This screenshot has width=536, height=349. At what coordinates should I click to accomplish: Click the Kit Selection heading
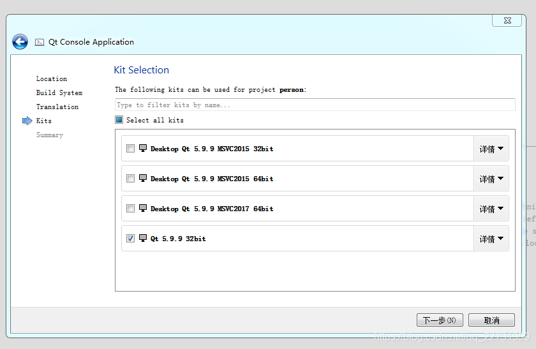141,70
